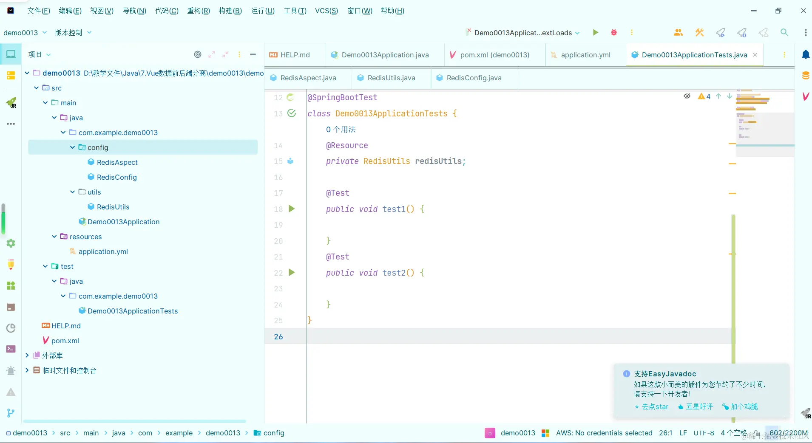This screenshot has width=812, height=443.
Task: Run test2 via gutter icon
Action: click(292, 272)
